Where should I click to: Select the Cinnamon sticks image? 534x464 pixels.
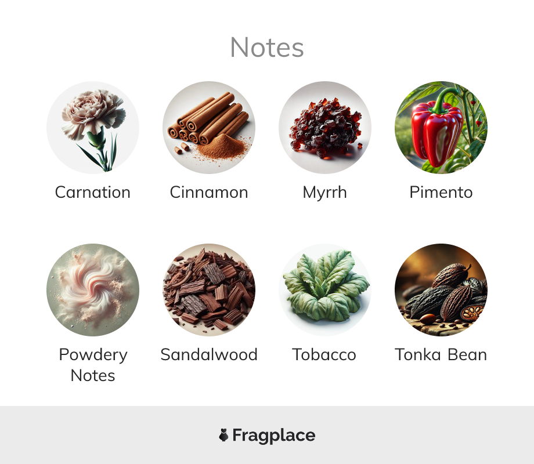[209, 128]
